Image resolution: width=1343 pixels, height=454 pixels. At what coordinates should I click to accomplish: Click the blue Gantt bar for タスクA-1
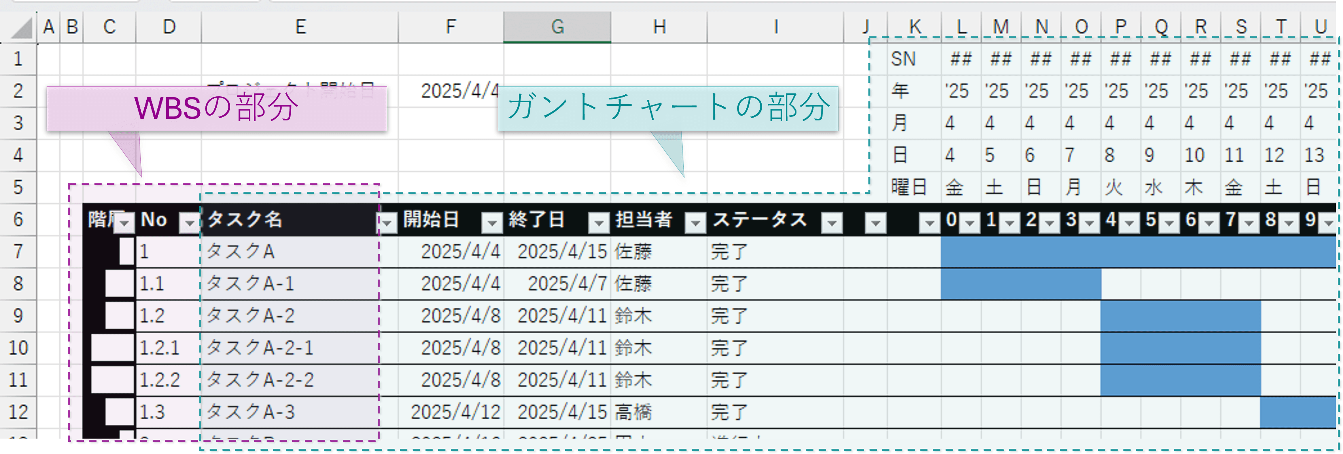(x=1020, y=284)
